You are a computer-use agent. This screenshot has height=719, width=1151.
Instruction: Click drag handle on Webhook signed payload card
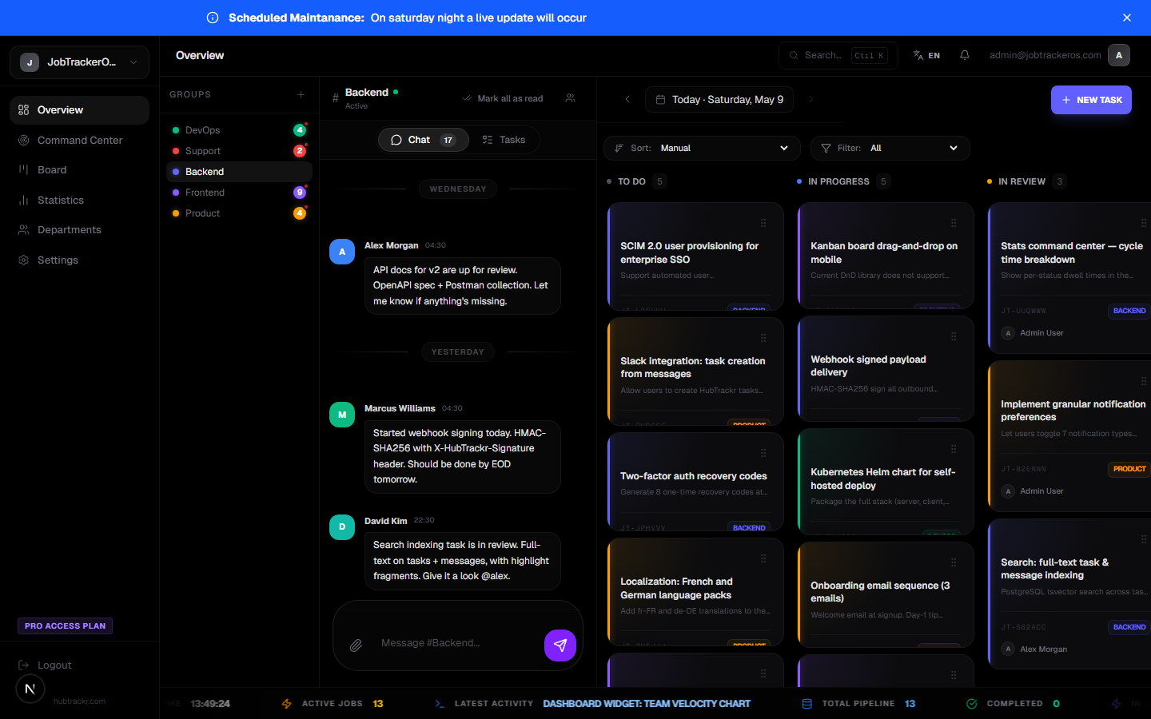pyautogui.click(x=954, y=336)
